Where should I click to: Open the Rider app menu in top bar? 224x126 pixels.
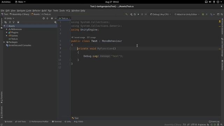(20, 2)
